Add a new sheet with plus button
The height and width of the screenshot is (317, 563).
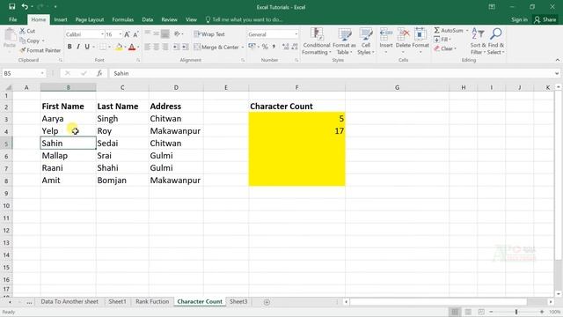pos(267,302)
